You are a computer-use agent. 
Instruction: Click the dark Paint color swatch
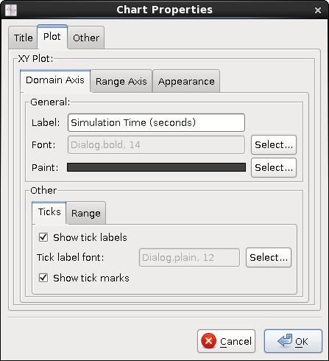click(x=156, y=167)
